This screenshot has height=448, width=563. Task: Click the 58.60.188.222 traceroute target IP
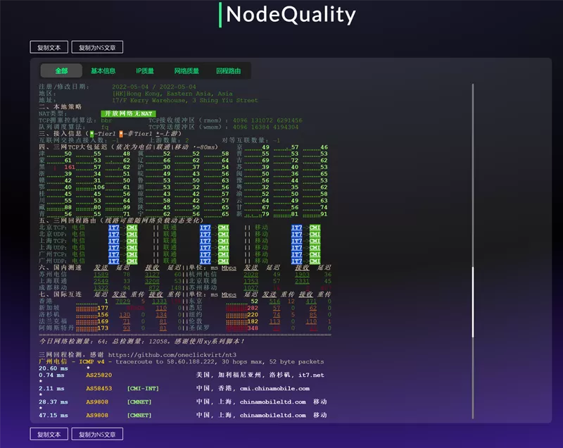coord(190,362)
